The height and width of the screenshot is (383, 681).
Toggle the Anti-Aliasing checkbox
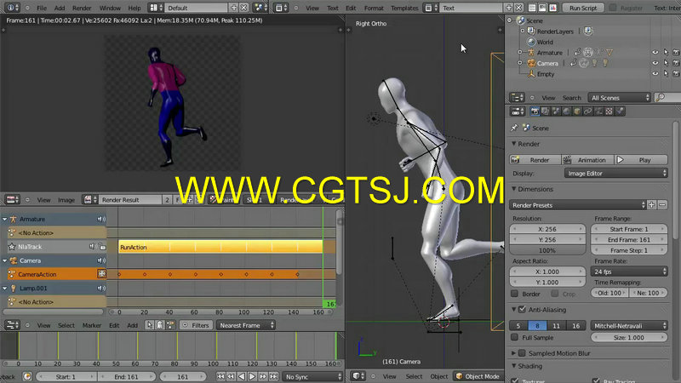522,310
